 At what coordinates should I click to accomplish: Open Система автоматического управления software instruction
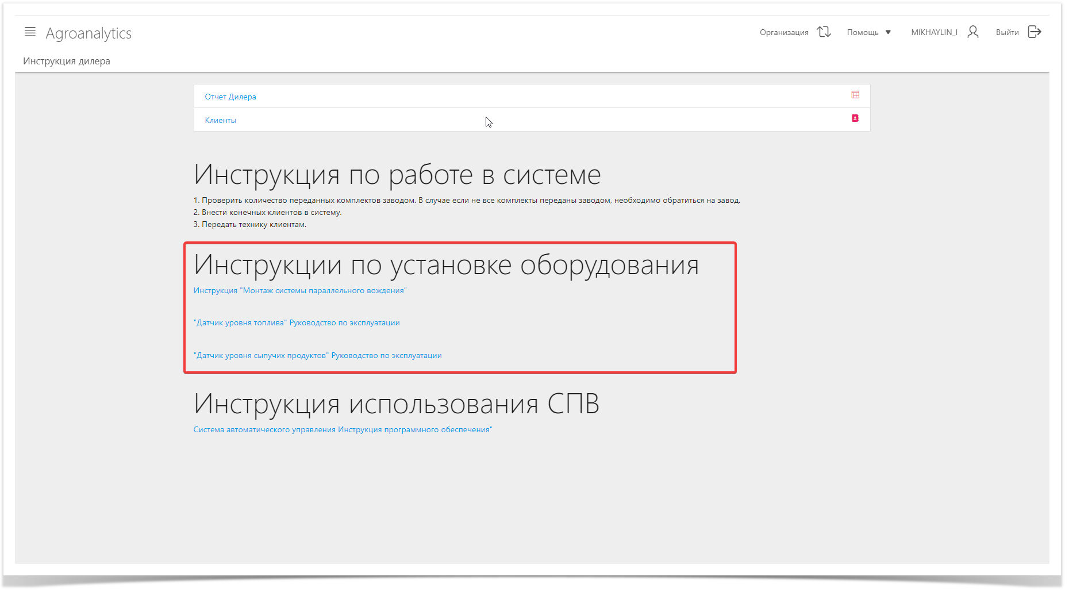[x=343, y=430]
